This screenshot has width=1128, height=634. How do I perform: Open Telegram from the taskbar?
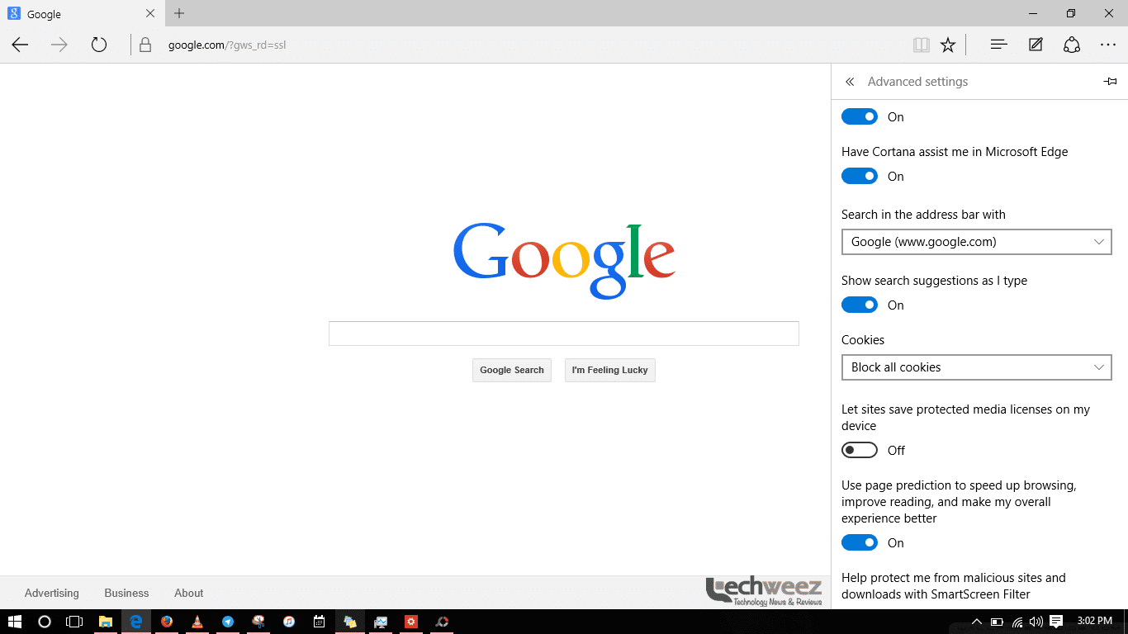(x=228, y=622)
